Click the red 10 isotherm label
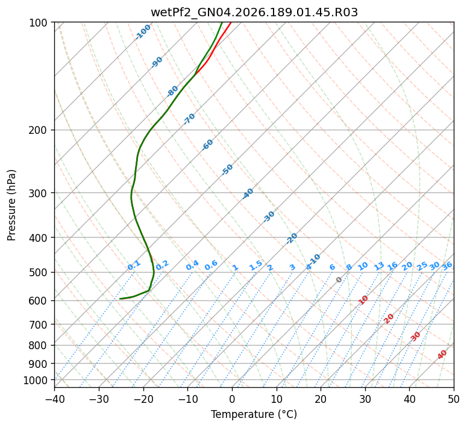Image resolution: width=467 pixels, height=427 pixels. pyautogui.click(x=363, y=300)
